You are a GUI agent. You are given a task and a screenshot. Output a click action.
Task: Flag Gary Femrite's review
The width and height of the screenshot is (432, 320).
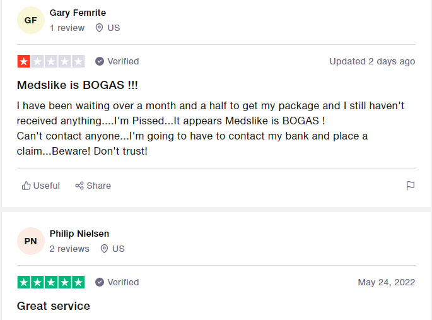coord(410,186)
